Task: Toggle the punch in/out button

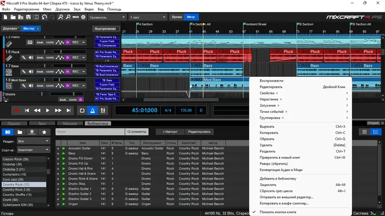Action: 103,110
